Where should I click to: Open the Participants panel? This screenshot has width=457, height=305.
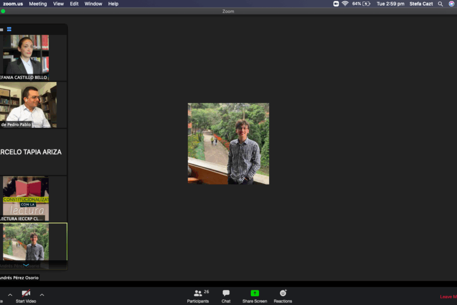198,296
